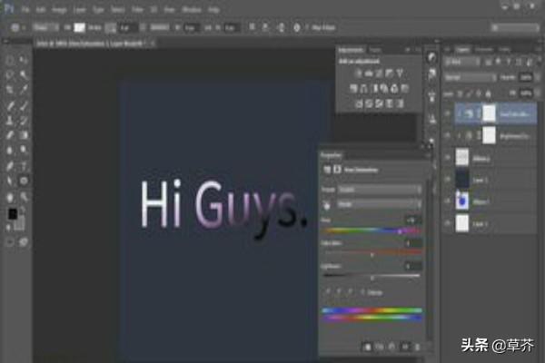Open the layer blend mode dropdown
Viewport: 545px width, 363px height.
click(471, 77)
